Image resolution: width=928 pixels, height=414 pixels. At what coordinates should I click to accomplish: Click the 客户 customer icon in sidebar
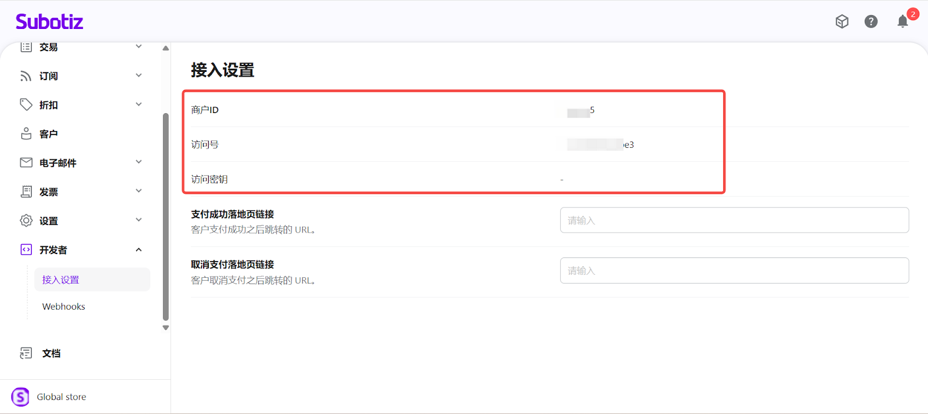pyautogui.click(x=26, y=134)
